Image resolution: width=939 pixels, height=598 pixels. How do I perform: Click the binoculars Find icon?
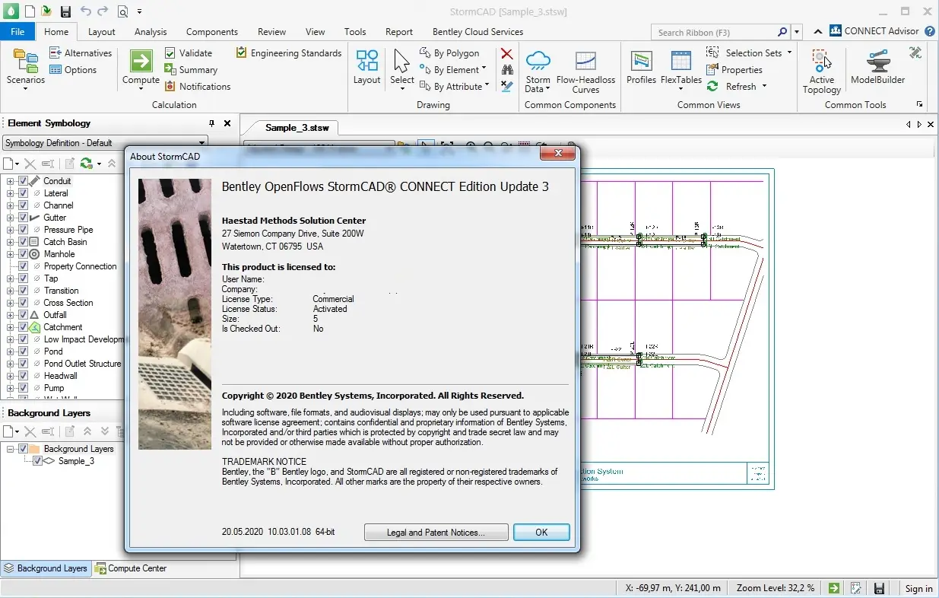click(x=507, y=70)
